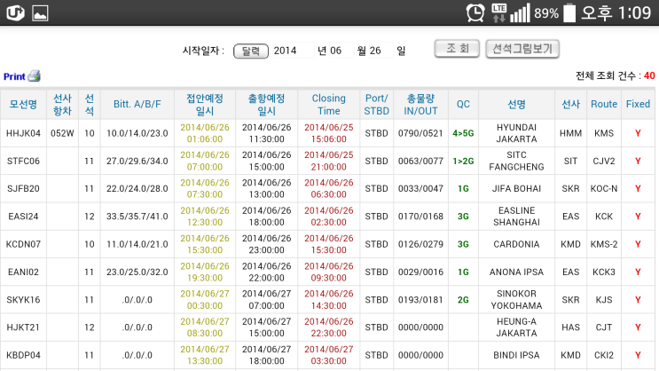Image resolution: width=659 pixels, height=371 pixels.
Task: Tap the battery status icon
Action: (x=569, y=13)
